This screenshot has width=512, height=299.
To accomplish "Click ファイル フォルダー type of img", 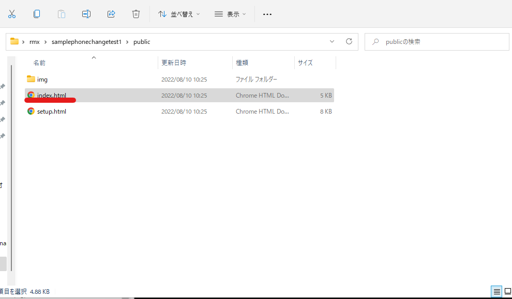I will [257, 79].
